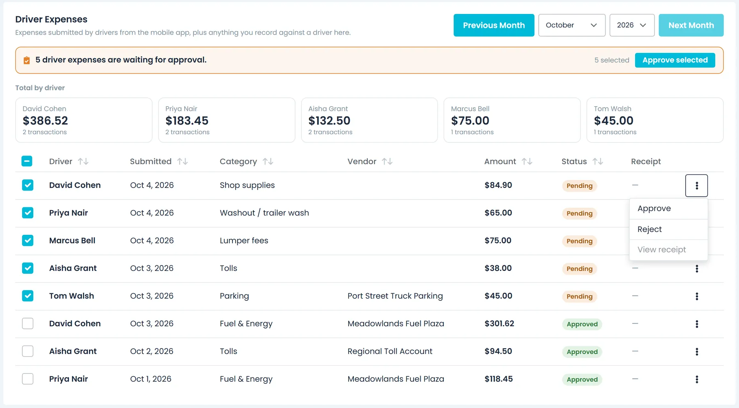The image size is (739, 408).
Task: Check Priya Nair's Oct 1 Fuel checkbox
Action: (x=28, y=379)
